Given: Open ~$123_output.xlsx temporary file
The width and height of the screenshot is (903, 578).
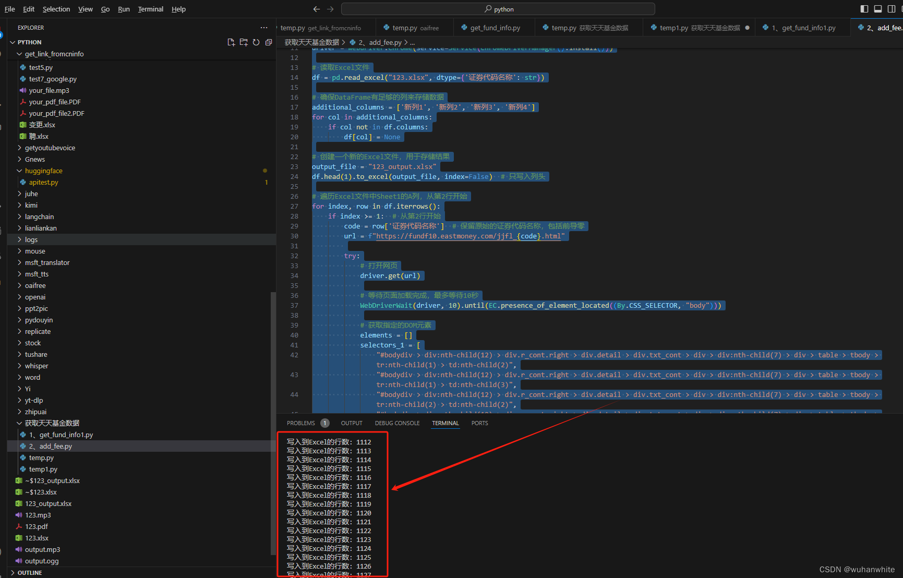Looking at the screenshot, I should click(x=52, y=480).
